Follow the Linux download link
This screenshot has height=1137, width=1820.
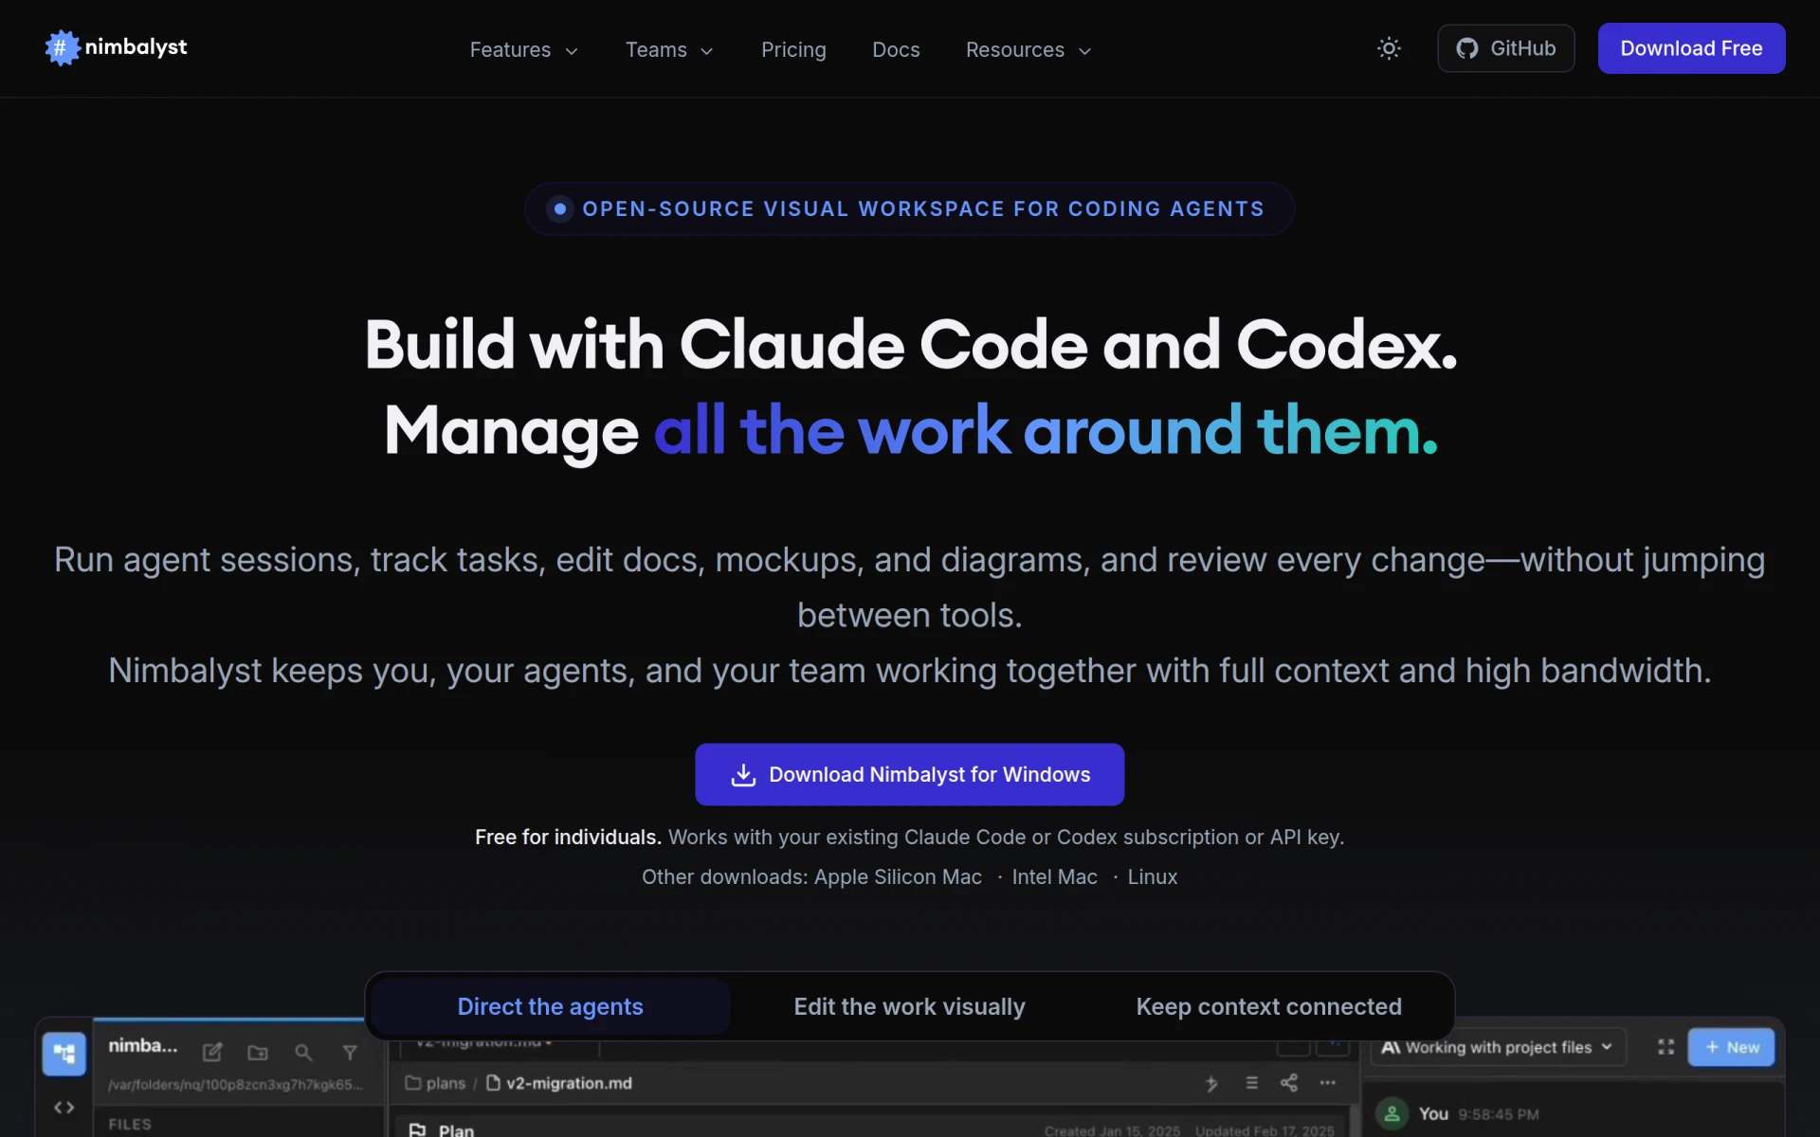click(x=1152, y=877)
